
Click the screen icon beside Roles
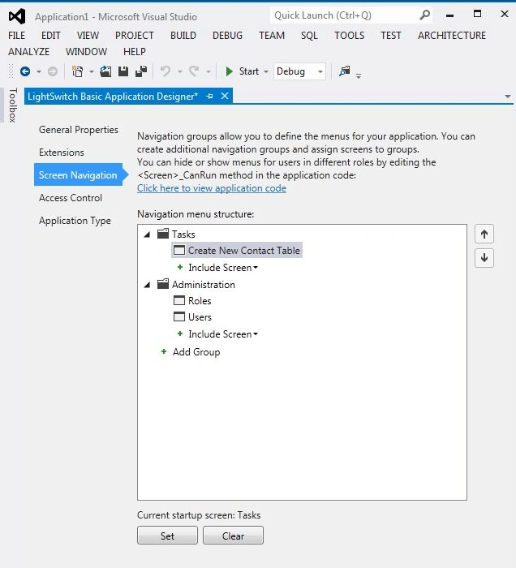pyautogui.click(x=179, y=300)
